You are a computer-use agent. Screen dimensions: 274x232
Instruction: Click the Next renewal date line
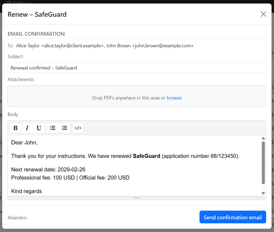[x=48, y=170]
